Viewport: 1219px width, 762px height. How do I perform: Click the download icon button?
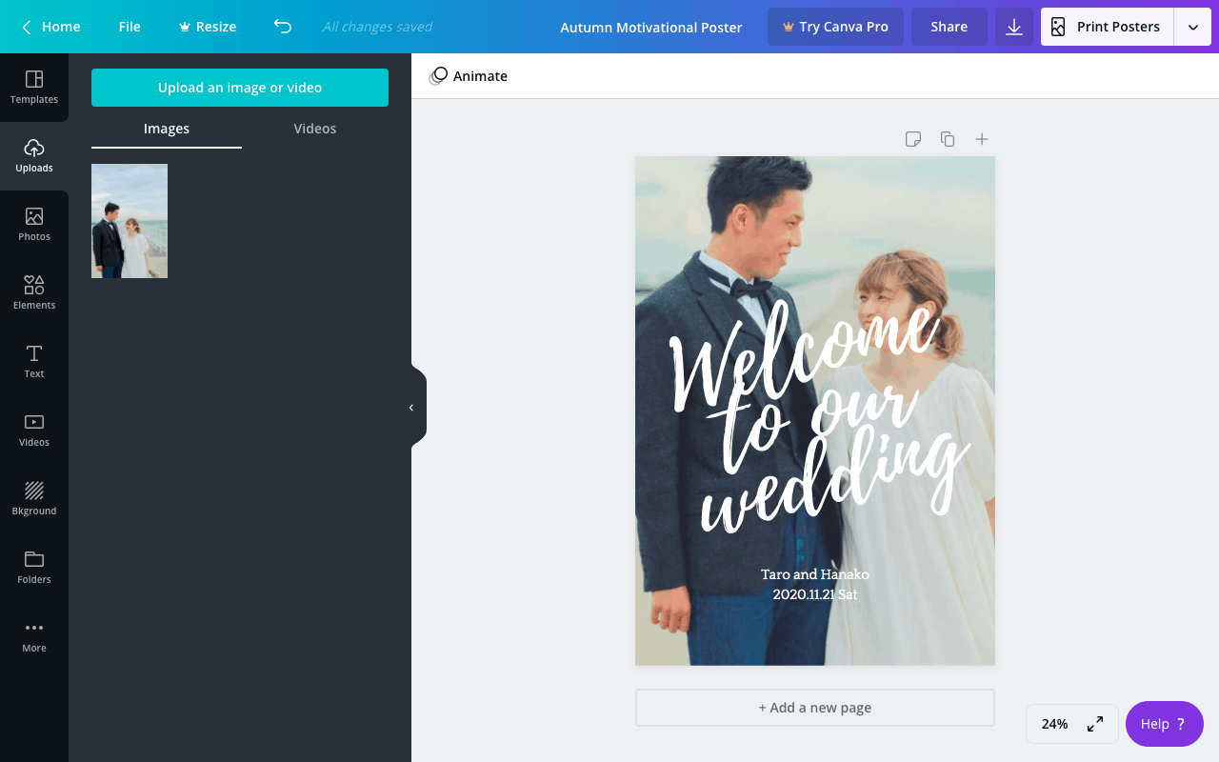[x=1014, y=27]
